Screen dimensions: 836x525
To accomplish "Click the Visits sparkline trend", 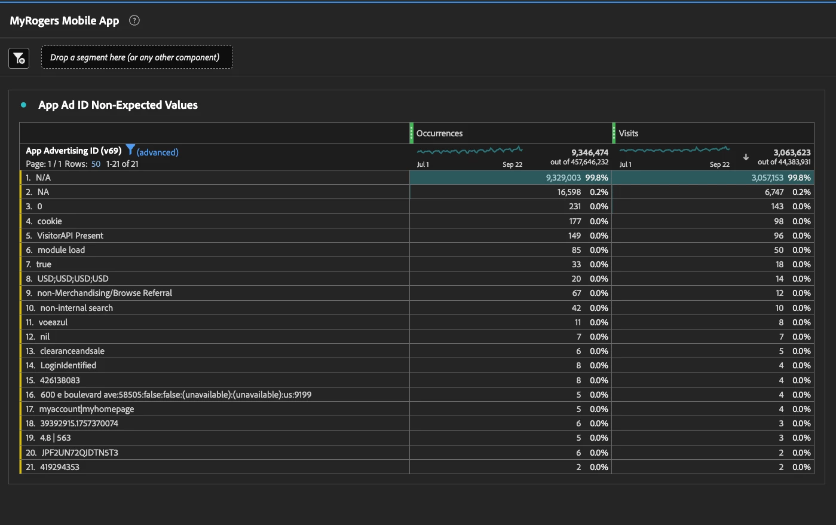I will (675, 149).
